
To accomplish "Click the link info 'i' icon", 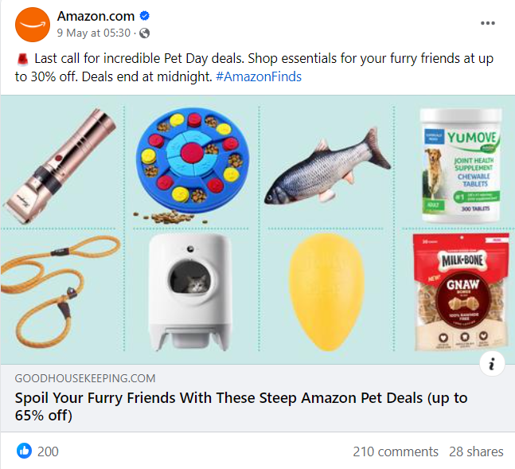I will click(x=492, y=364).
